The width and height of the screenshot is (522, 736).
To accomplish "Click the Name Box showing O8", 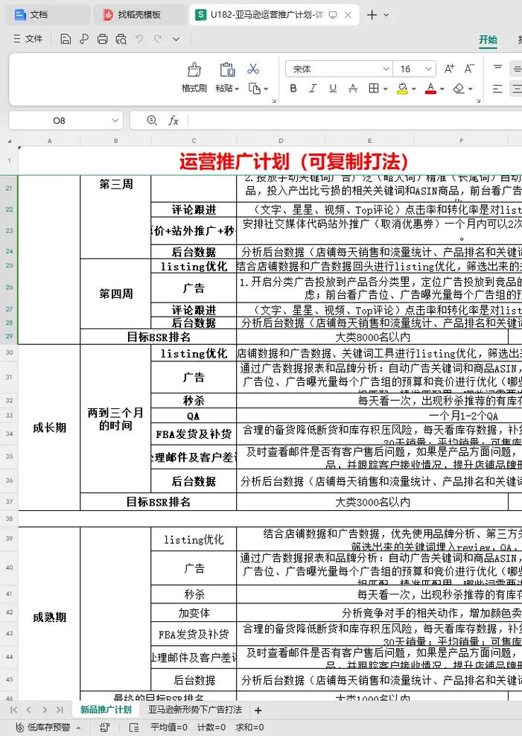I will point(59,121).
